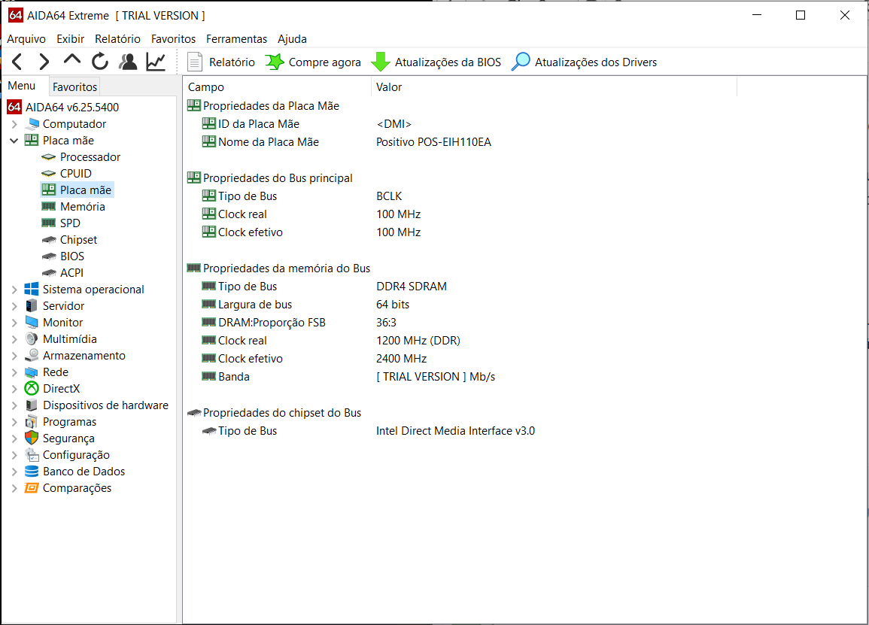This screenshot has height=625, width=869.
Task: Click Atualizações da BIOS button label
Action: pyautogui.click(x=448, y=62)
